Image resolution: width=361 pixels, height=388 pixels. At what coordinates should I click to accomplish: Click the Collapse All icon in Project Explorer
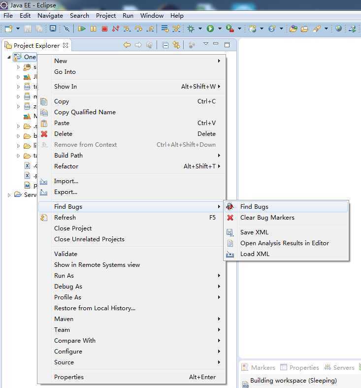point(165,45)
